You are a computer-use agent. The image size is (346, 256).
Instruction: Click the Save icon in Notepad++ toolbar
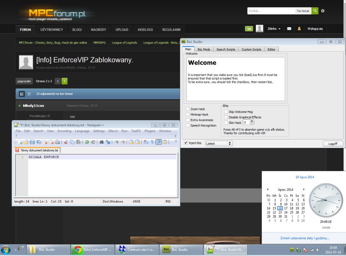tap(32, 142)
